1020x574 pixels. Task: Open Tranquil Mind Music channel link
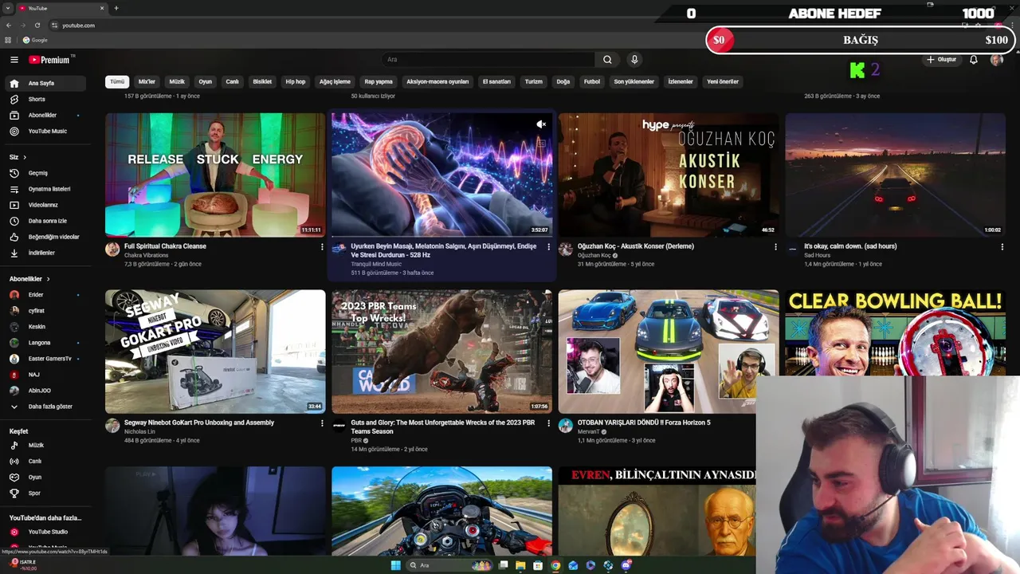tap(376, 264)
